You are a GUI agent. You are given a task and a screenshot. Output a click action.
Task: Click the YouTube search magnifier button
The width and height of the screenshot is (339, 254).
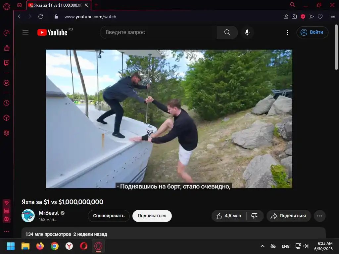[227, 32]
